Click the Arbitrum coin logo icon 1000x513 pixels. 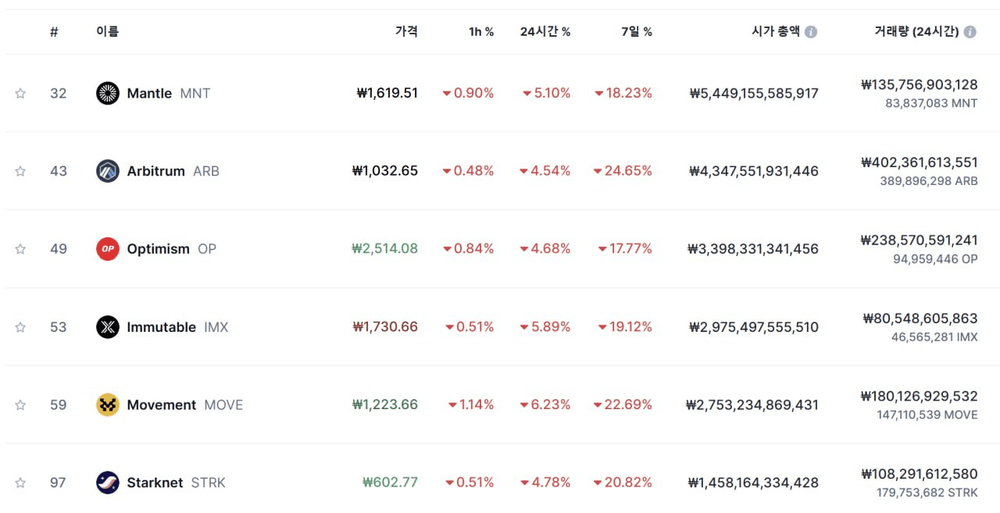(x=108, y=171)
